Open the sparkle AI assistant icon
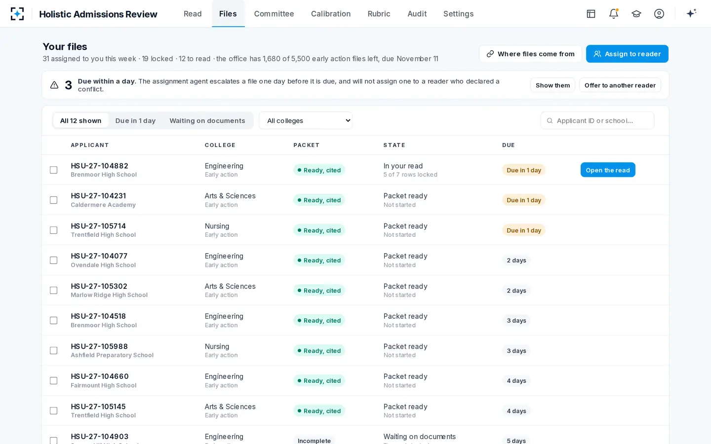This screenshot has height=444, width=711. 691,13
